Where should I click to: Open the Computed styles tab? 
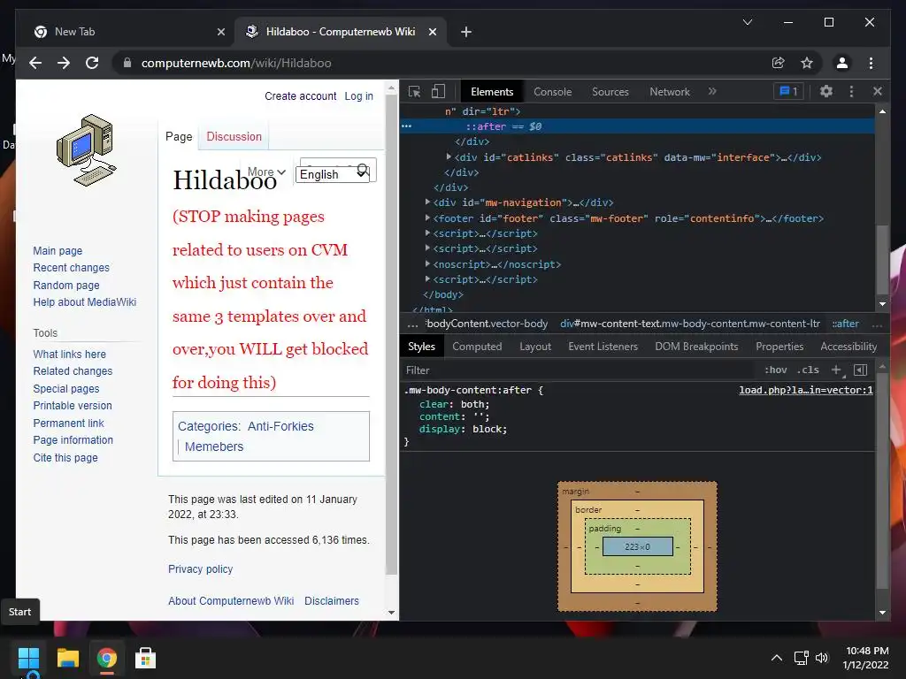[477, 347]
